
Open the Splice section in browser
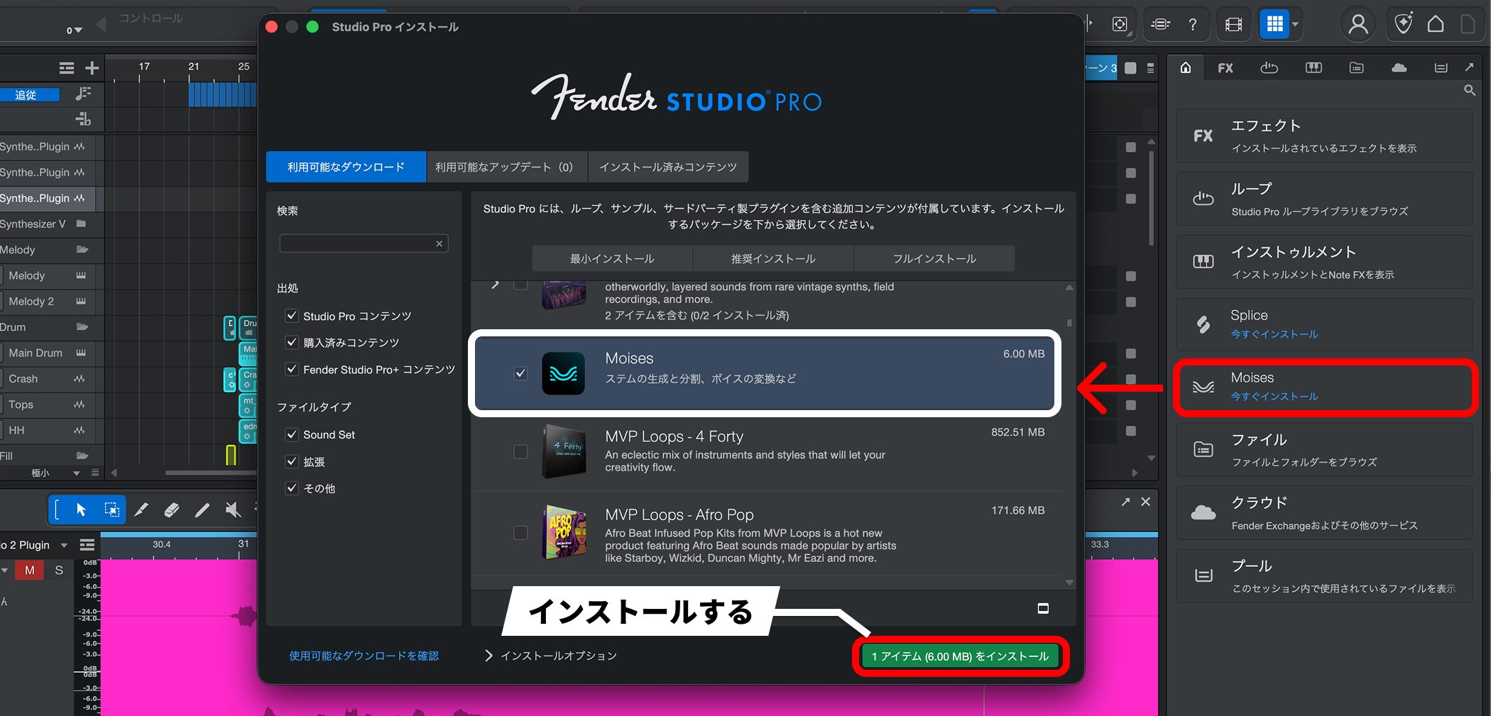[x=1324, y=325]
